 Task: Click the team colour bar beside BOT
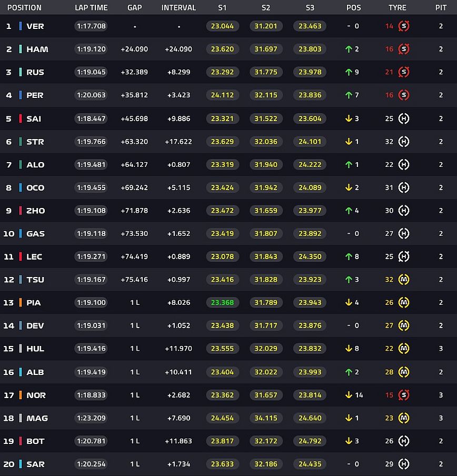tap(21, 441)
